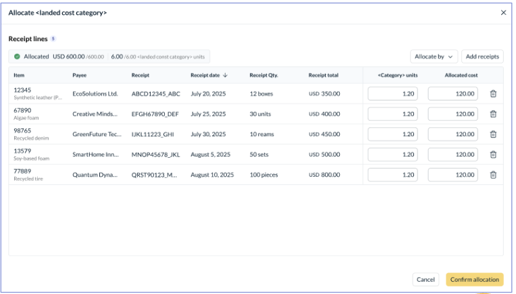Click the date July 20, 2025
The image size is (516, 294).
208,94
